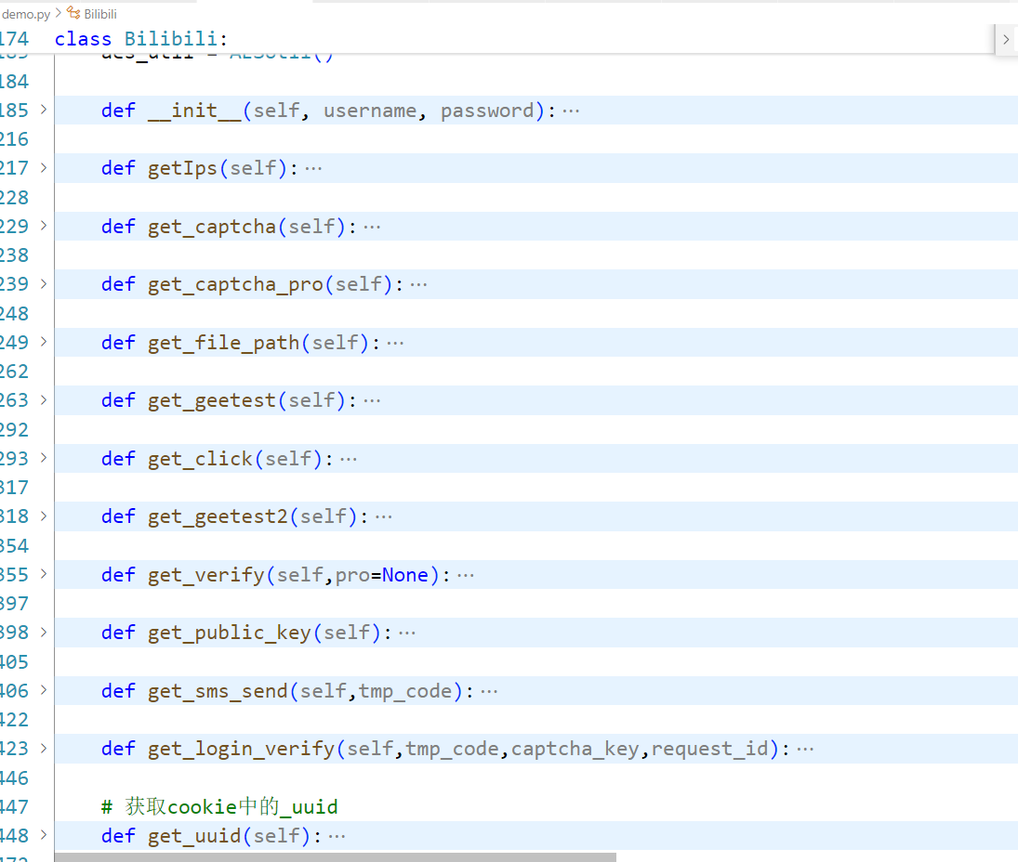Click the arrow button at right edge
The image size is (1018, 862).
pyautogui.click(x=1006, y=40)
